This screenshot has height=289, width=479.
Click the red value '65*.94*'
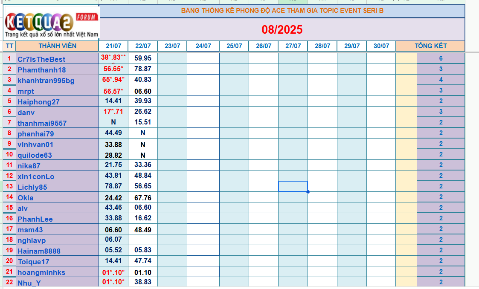tap(113, 79)
